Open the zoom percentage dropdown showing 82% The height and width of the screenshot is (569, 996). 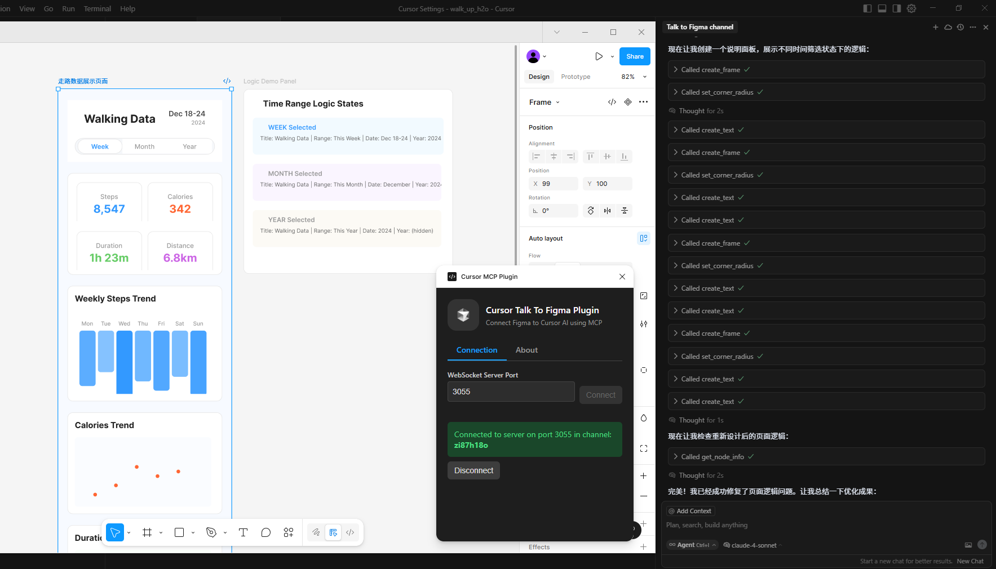pos(631,76)
